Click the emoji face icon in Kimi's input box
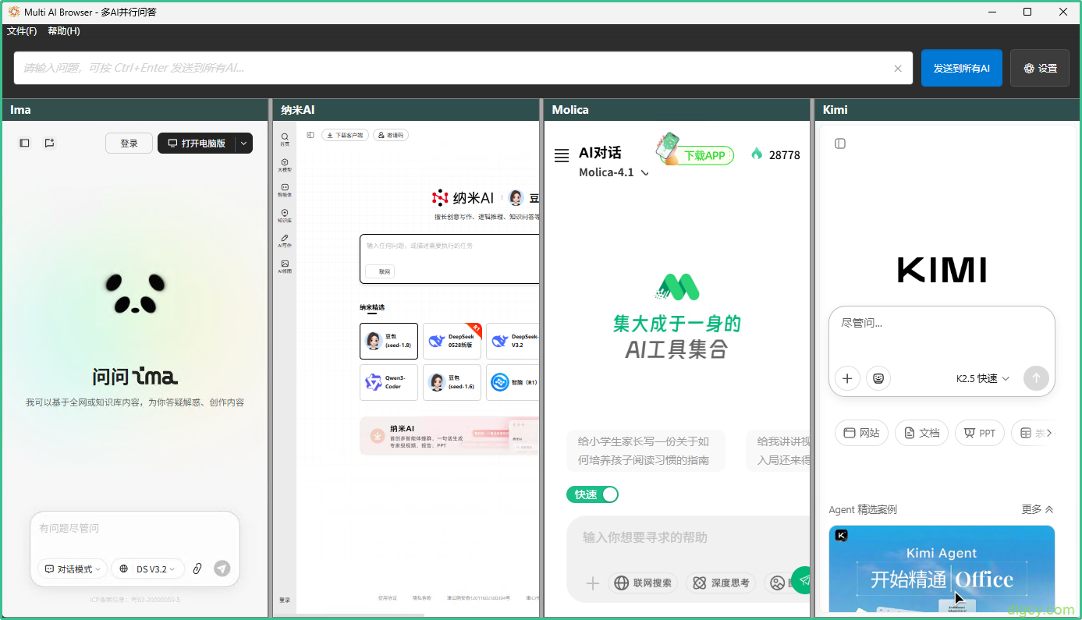This screenshot has height=620, width=1082. click(x=878, y=378)
